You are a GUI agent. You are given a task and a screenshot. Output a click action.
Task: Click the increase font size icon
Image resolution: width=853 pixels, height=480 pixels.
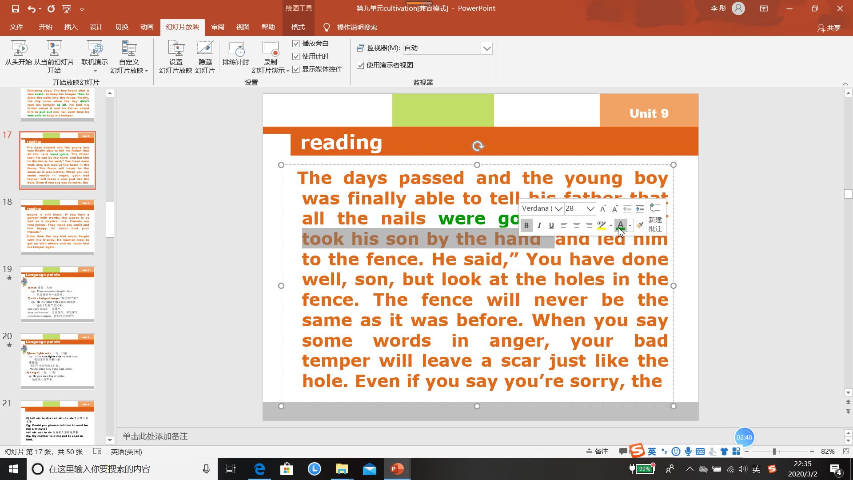603,208
